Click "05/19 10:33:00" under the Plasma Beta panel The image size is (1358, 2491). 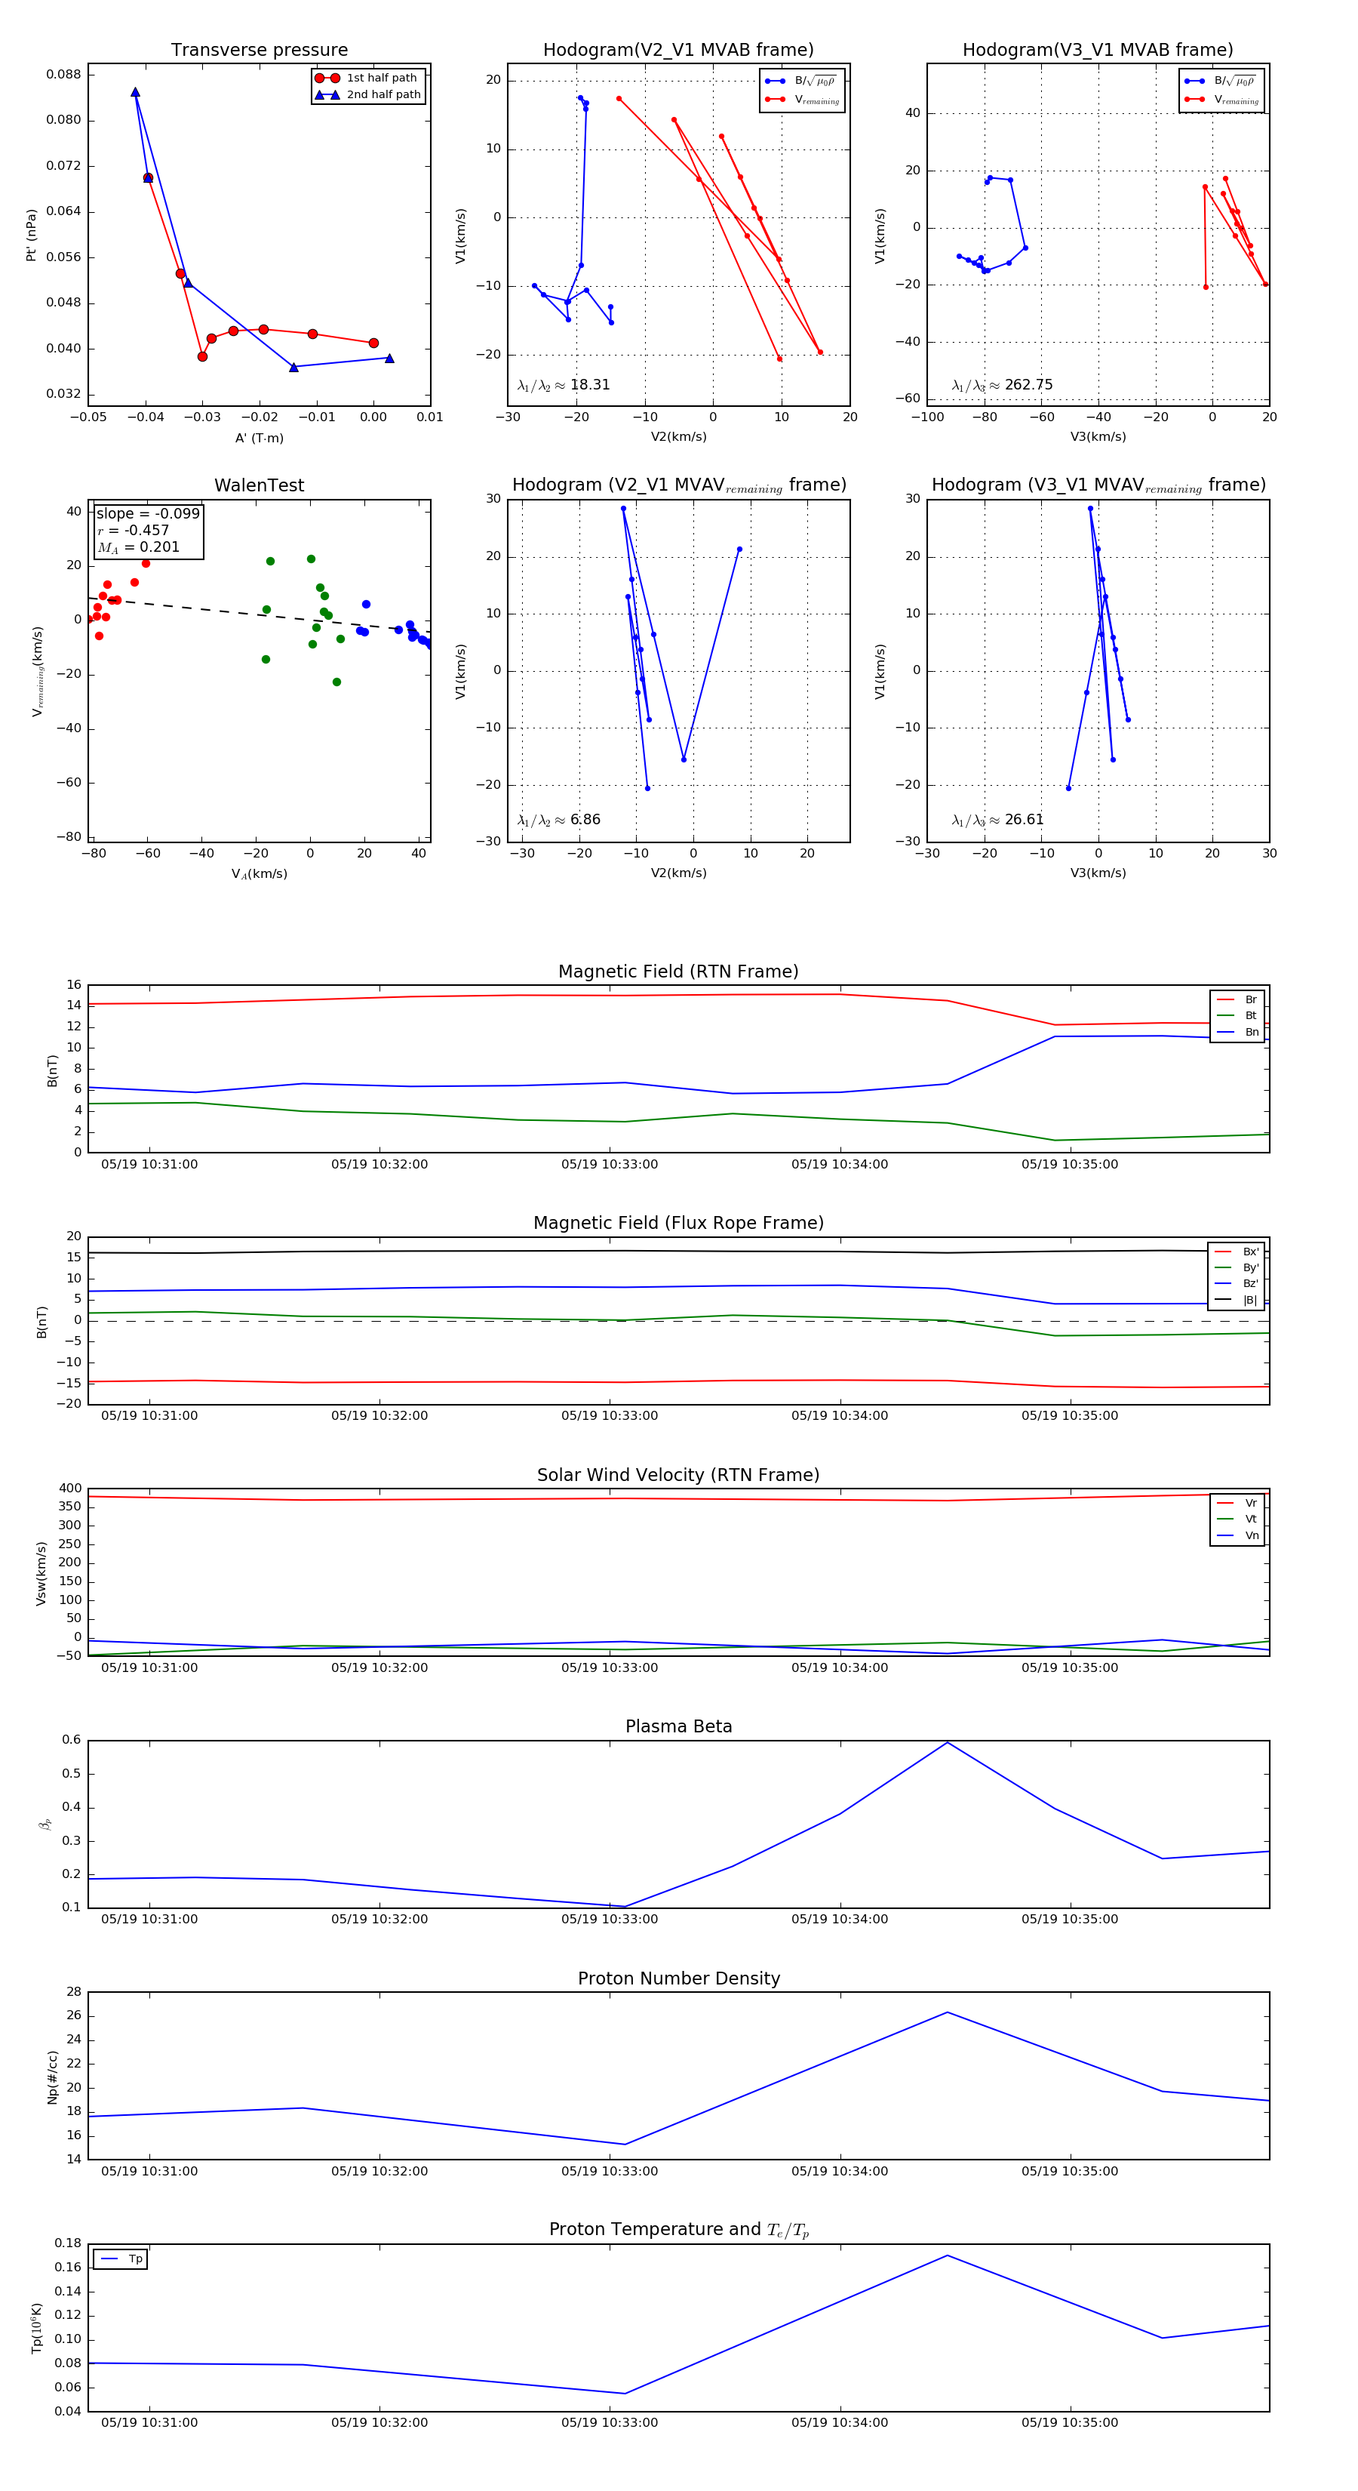coord(609,1920)
